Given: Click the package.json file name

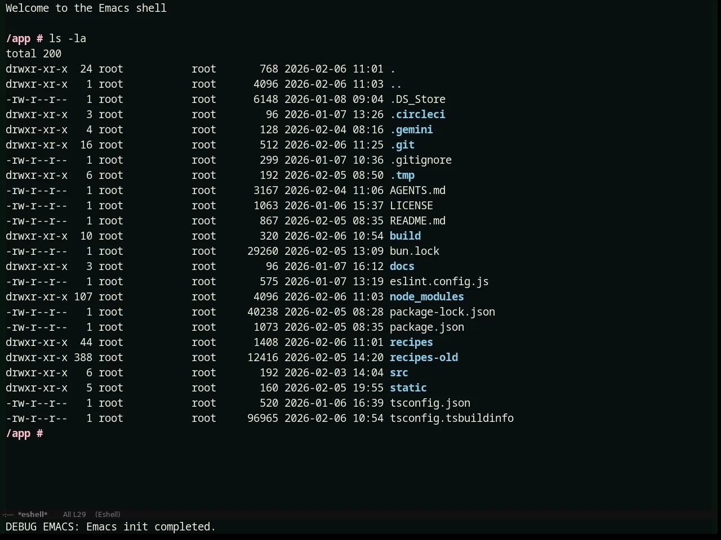Looking at the screenshot, I should 427,327.
